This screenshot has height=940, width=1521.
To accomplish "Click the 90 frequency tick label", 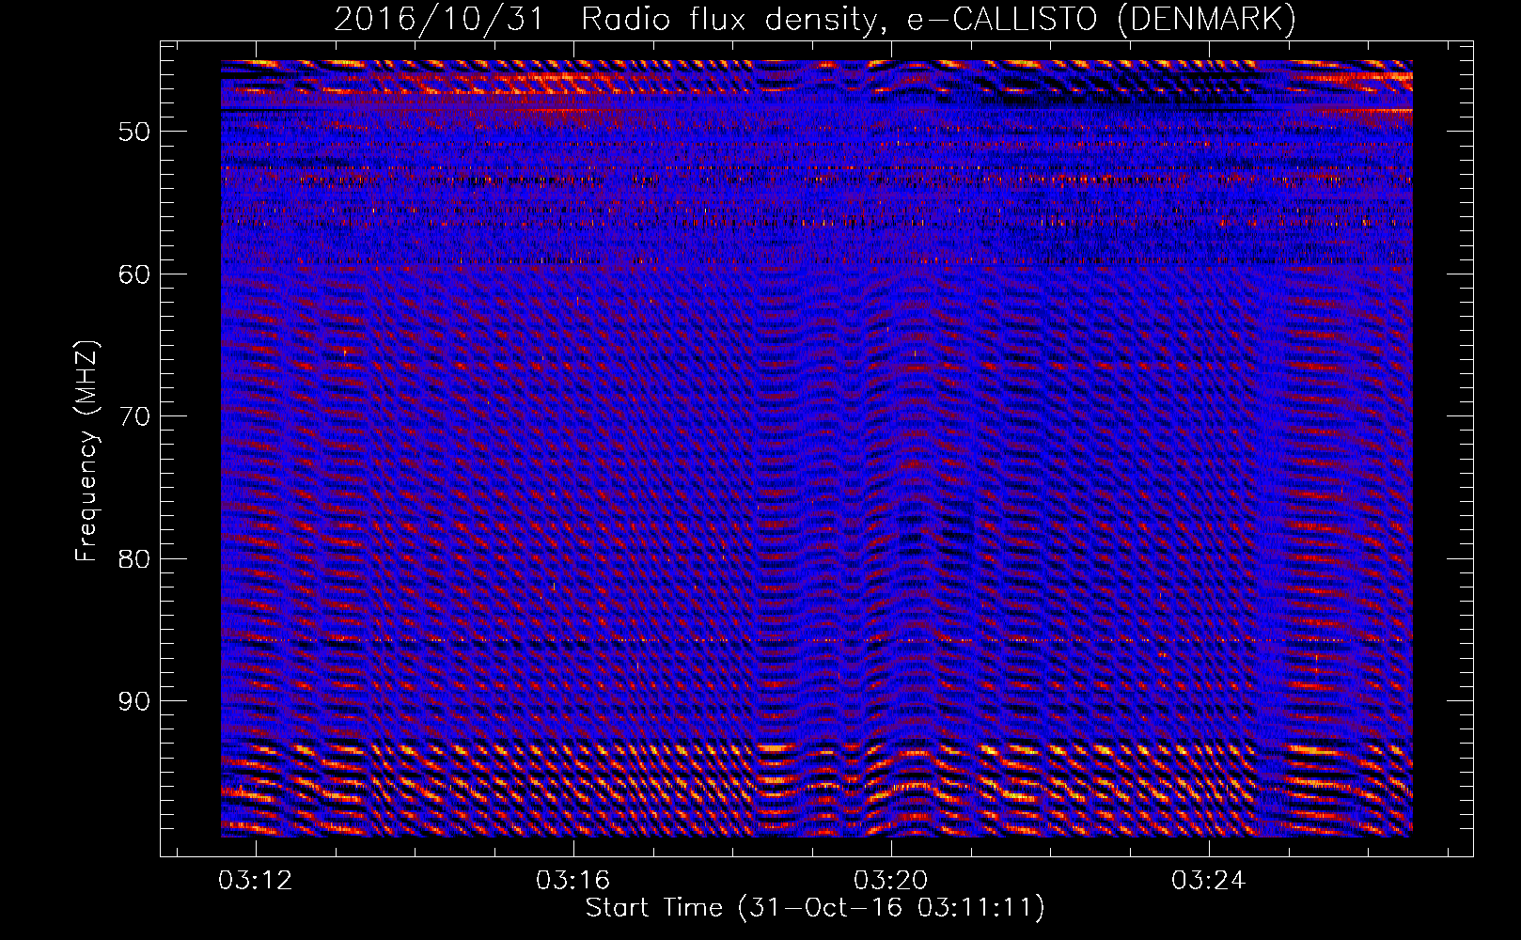I will (134, 701).
